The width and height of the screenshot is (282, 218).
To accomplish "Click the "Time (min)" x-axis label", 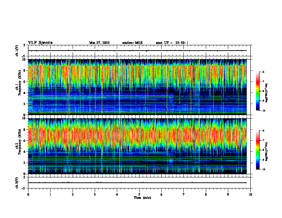I will (x=142, y=198).
